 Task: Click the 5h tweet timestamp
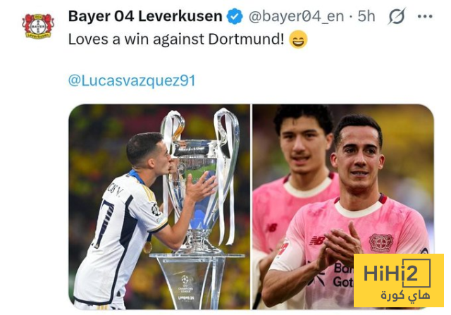coord(366,16)
